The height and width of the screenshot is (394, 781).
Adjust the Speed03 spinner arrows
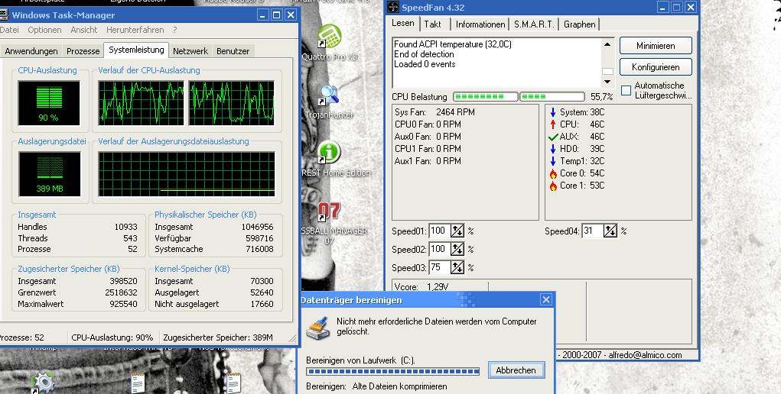pos(457,267)
